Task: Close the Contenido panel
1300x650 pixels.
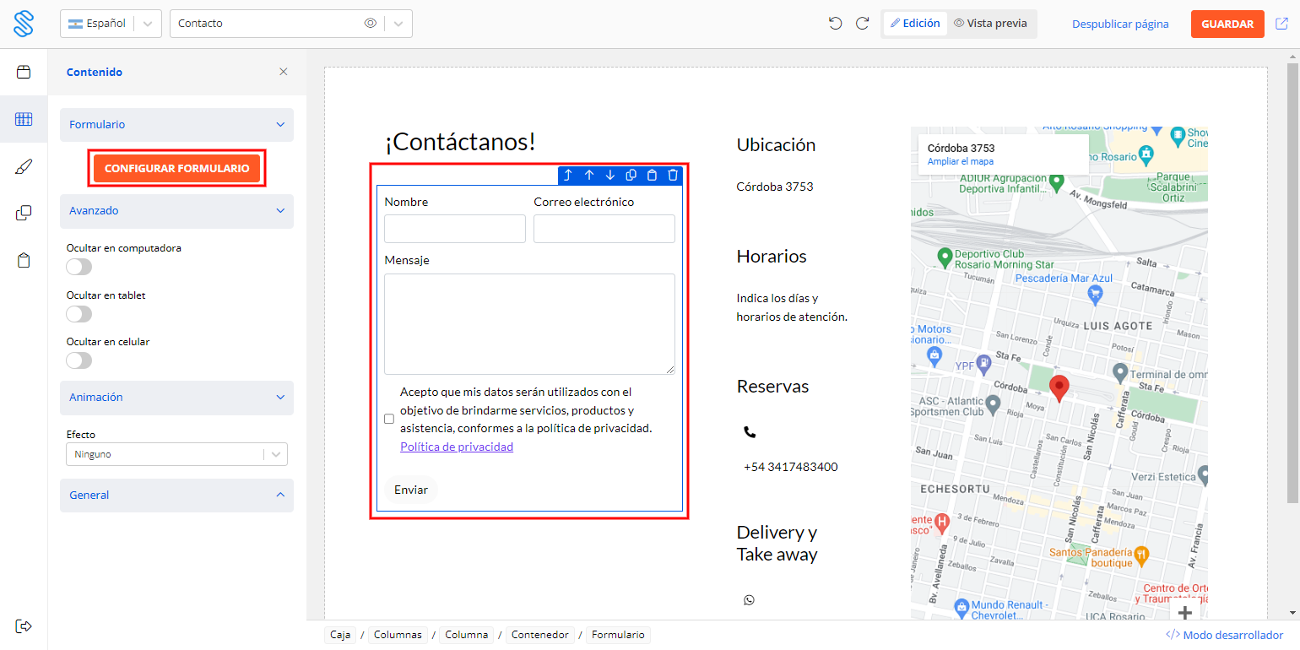Action: click(x=284, y=72)
